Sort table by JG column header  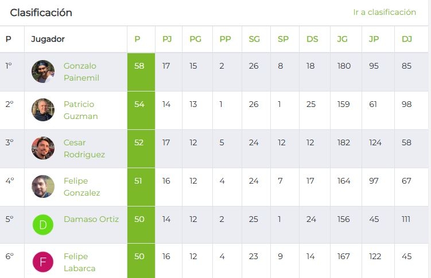[342, 39]
